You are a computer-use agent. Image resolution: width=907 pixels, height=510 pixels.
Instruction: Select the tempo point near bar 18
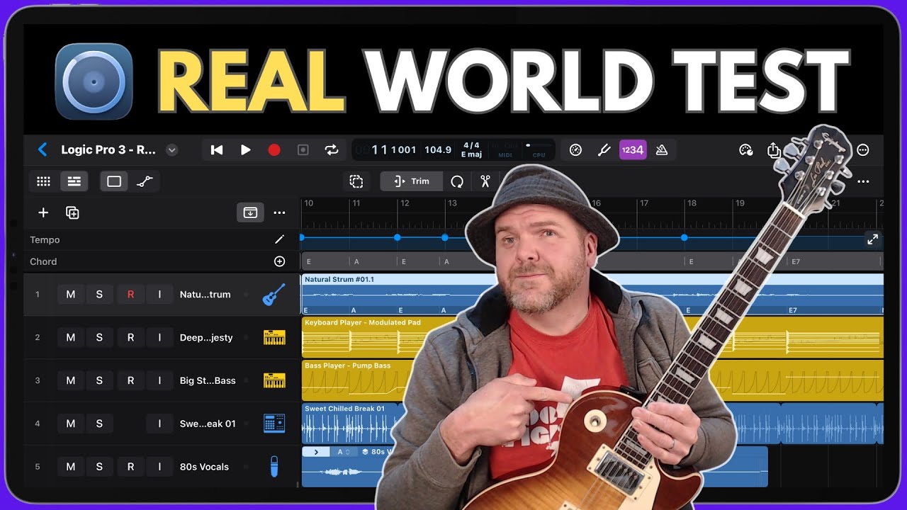[x=685, y=237]
